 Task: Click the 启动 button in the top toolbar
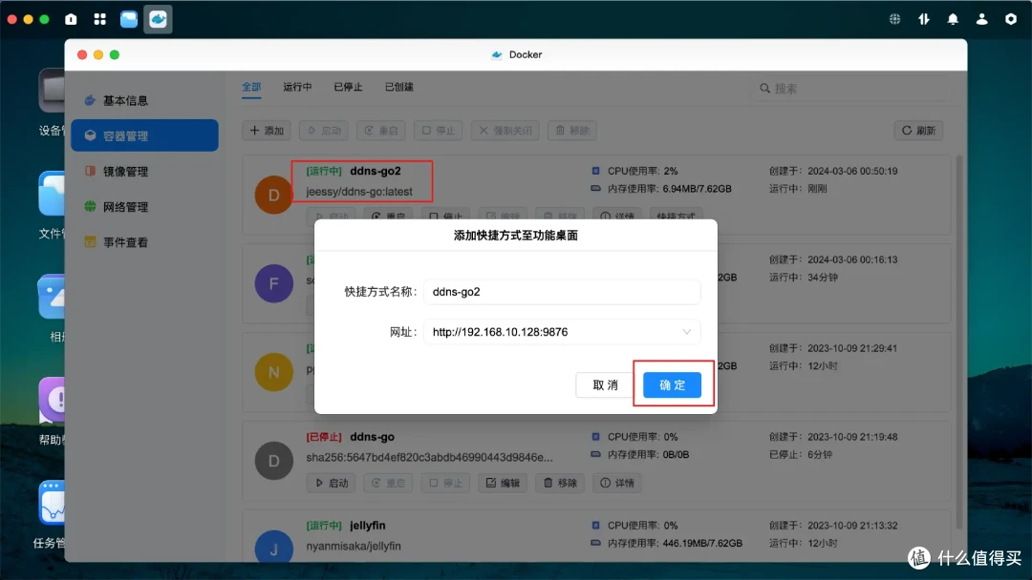pyautogui.click(x=325, y=130)
